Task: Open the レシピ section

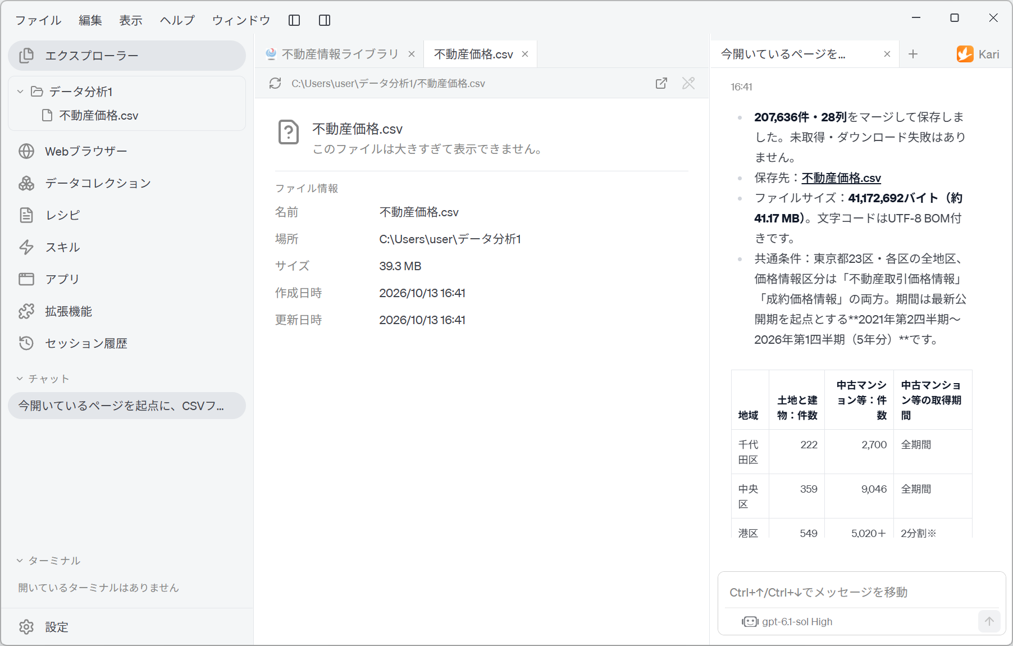Action: tap(127, 215)
